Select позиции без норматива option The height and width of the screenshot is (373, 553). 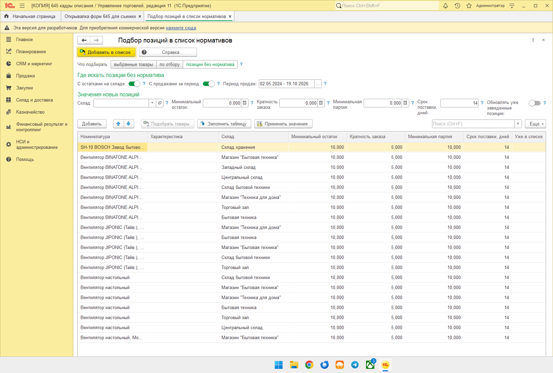pyautogui.click(x=210, y=65)
